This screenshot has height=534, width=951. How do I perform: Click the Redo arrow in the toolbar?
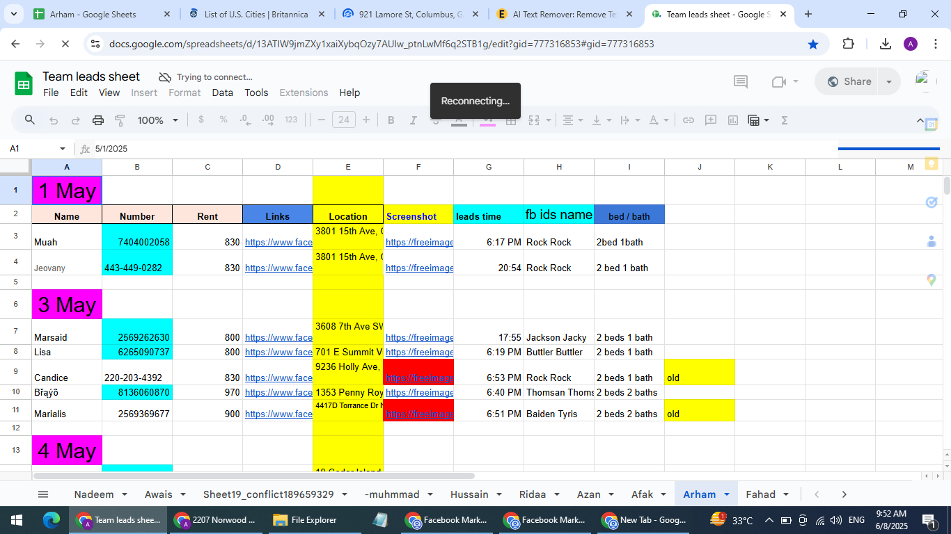76,120
